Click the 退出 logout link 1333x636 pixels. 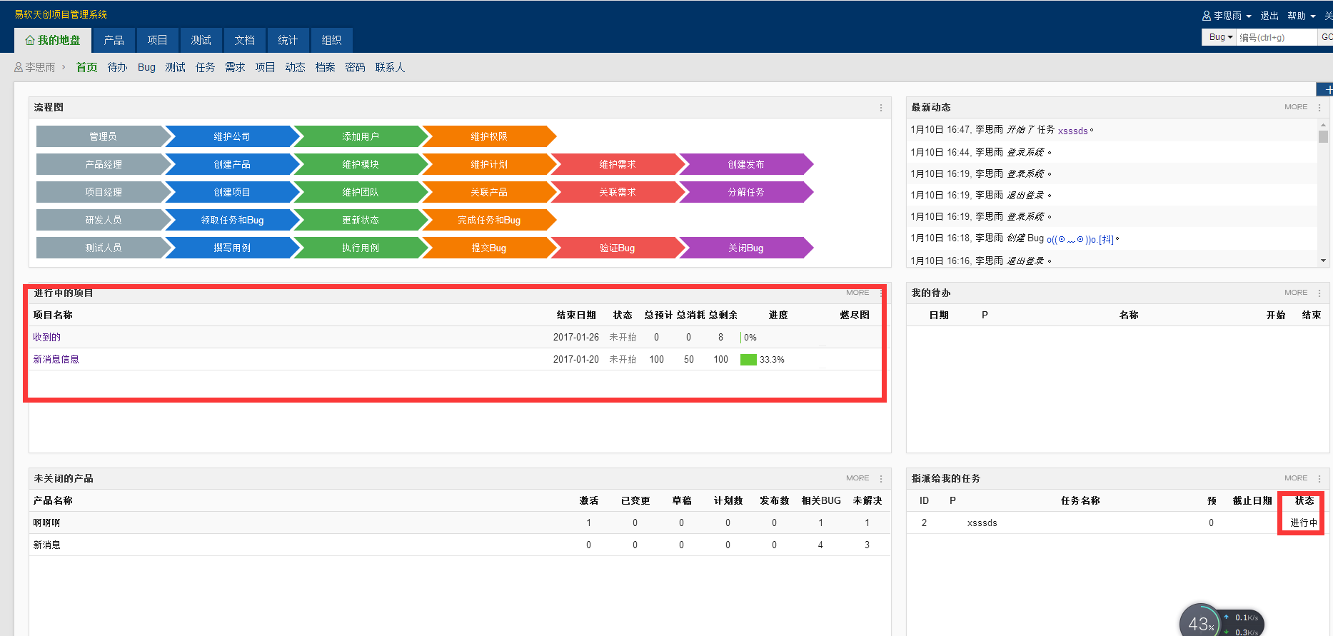[x=1269, y=16]
